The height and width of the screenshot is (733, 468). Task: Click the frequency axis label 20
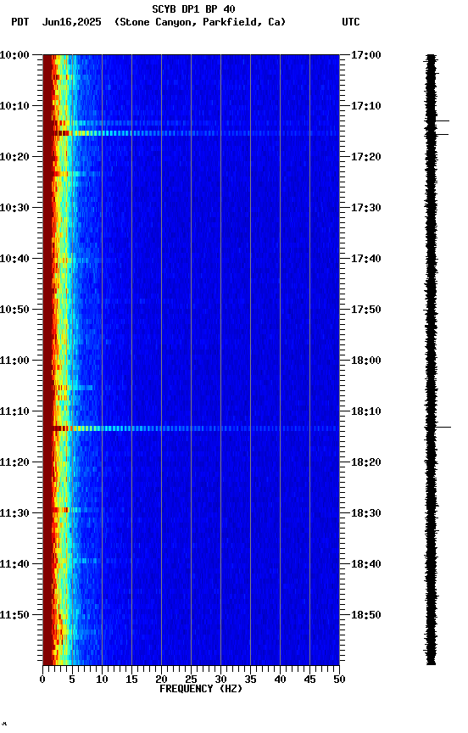(161, 680)
